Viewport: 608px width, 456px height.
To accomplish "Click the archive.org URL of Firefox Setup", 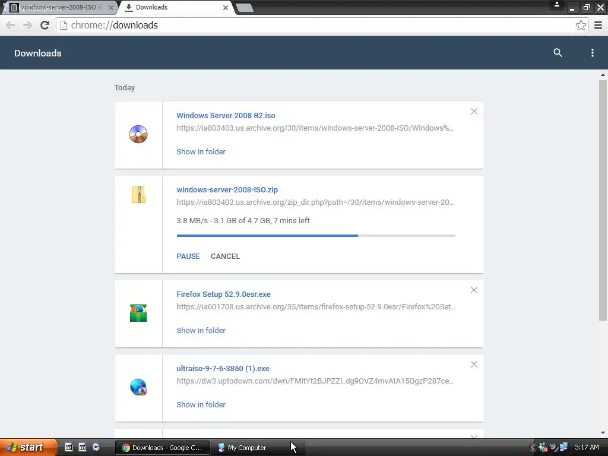I will point(316,307).
